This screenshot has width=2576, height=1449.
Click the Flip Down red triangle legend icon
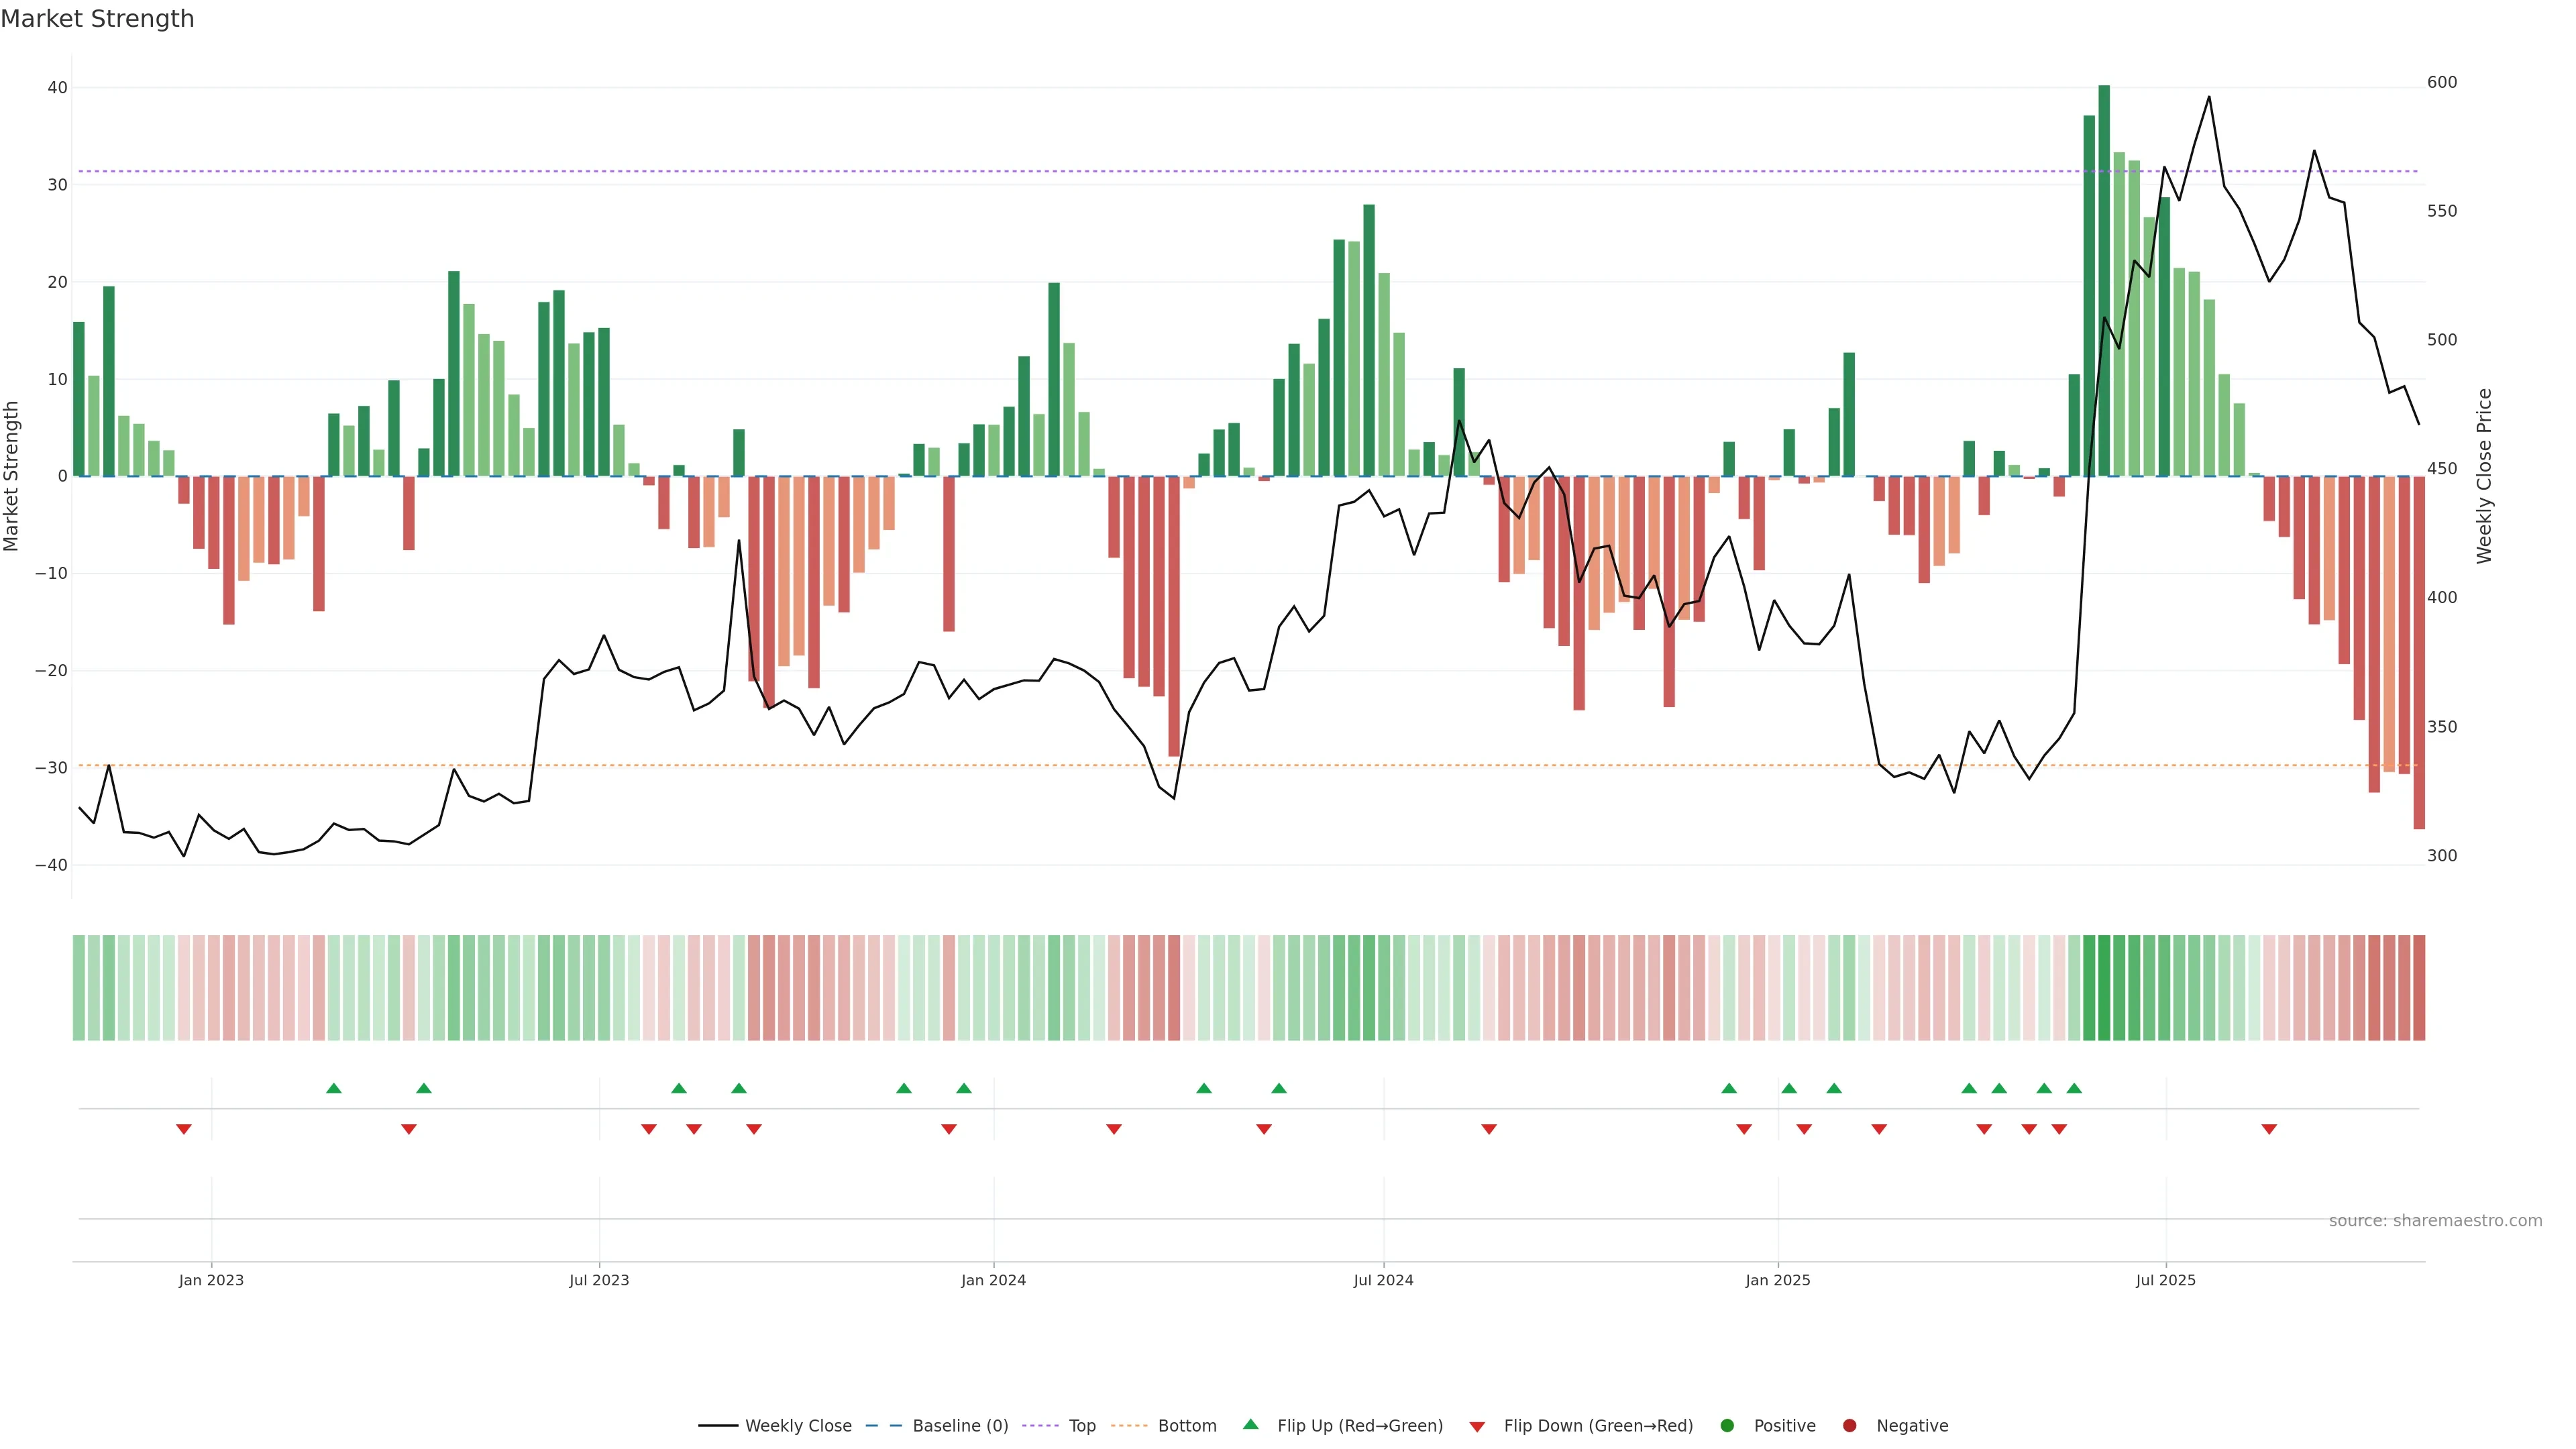pyautogui.click(x=1477, y=1427)
